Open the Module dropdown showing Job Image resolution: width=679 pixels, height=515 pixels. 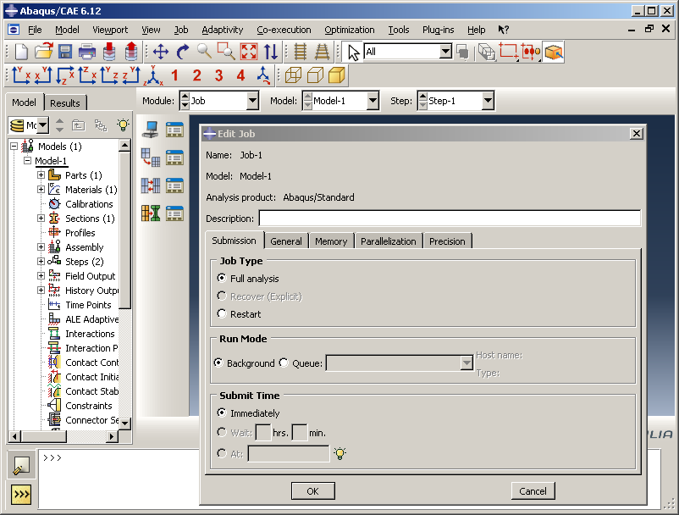pos(253,101)
